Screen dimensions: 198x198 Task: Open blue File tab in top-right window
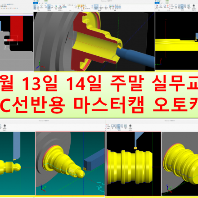157,3
